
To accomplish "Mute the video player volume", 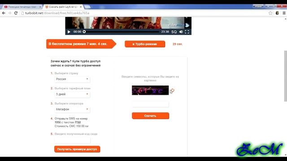I will 181,32.
